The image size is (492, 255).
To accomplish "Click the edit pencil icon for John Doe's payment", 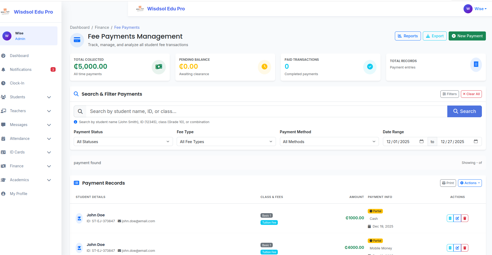I will [x=457, y=218].
